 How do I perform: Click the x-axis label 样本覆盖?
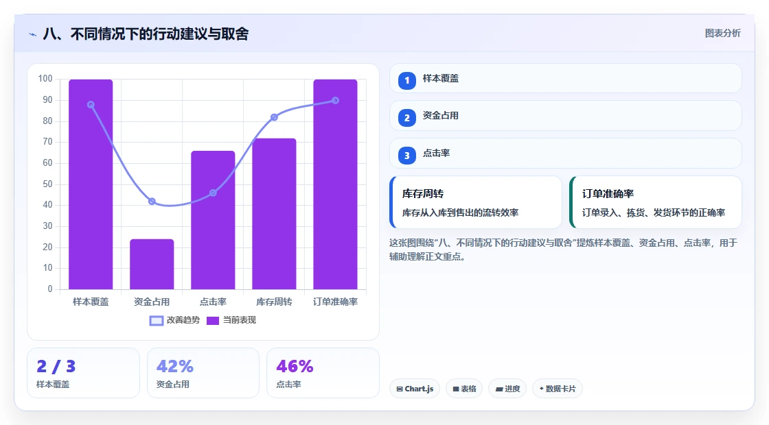tap(91, 302)
